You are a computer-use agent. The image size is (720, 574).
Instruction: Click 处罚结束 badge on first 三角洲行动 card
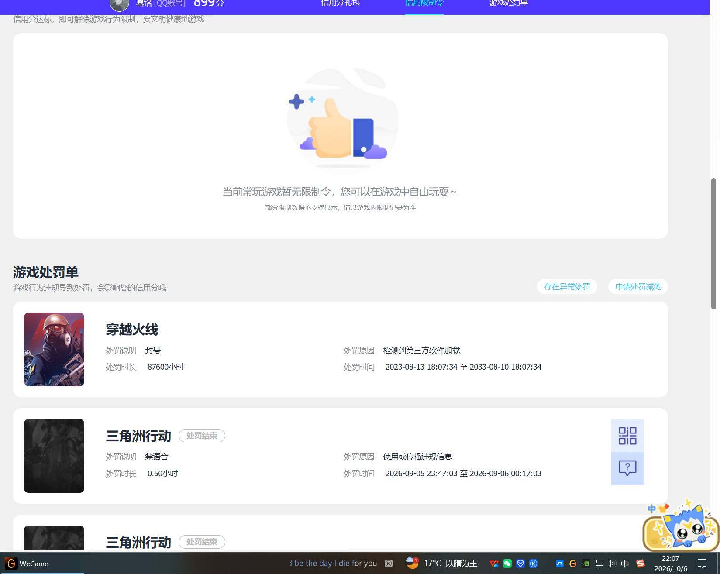coord(202,436)
